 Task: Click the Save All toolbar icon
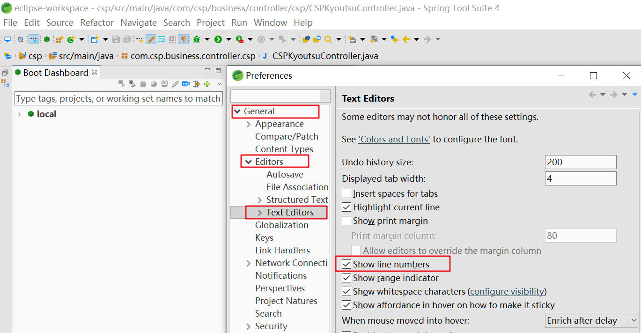[x=127, y=39]
